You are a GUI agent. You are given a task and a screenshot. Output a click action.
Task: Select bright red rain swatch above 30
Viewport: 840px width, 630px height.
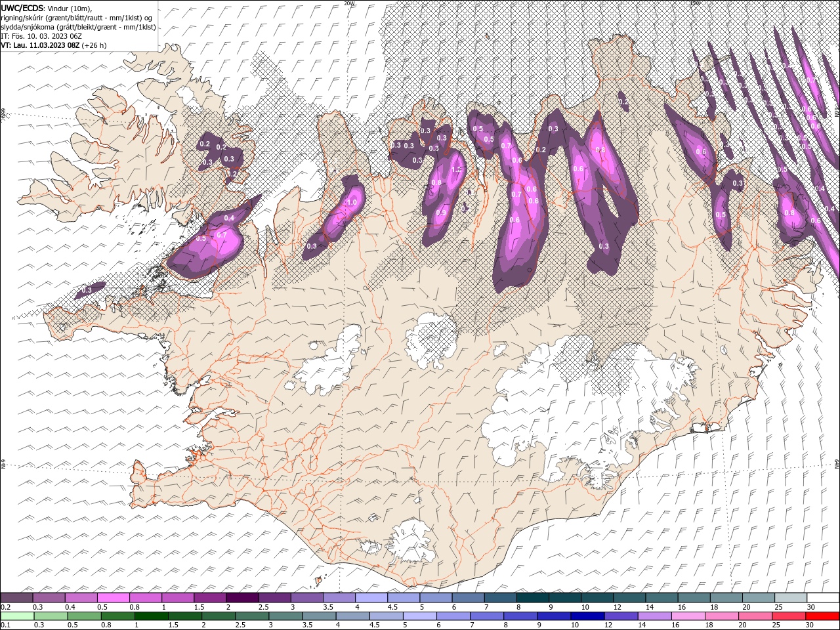(x=822, y=616)
